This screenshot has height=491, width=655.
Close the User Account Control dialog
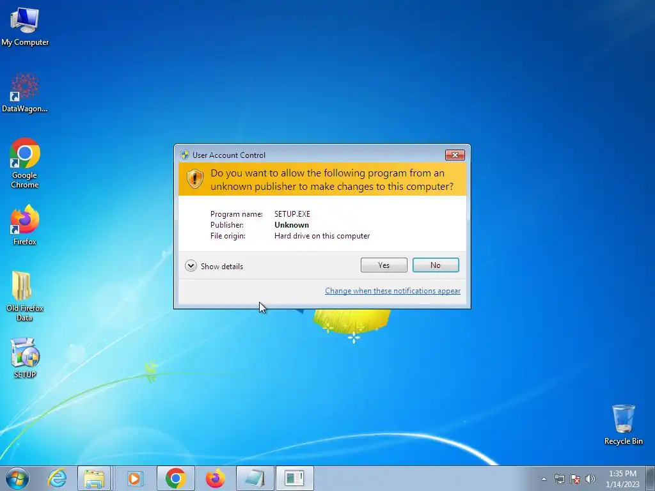[455, 155]
